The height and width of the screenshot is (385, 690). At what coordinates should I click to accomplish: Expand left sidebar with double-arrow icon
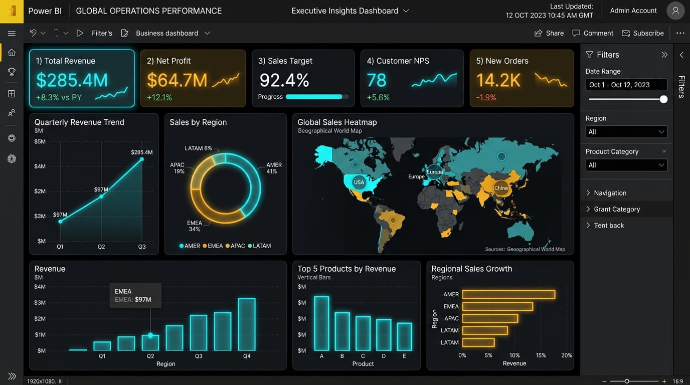pos(12,376)
